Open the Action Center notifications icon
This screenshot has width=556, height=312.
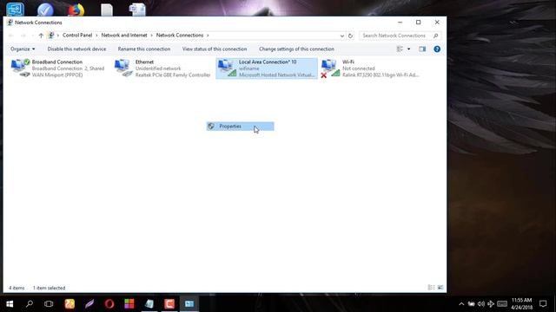(x=543, y=303)
